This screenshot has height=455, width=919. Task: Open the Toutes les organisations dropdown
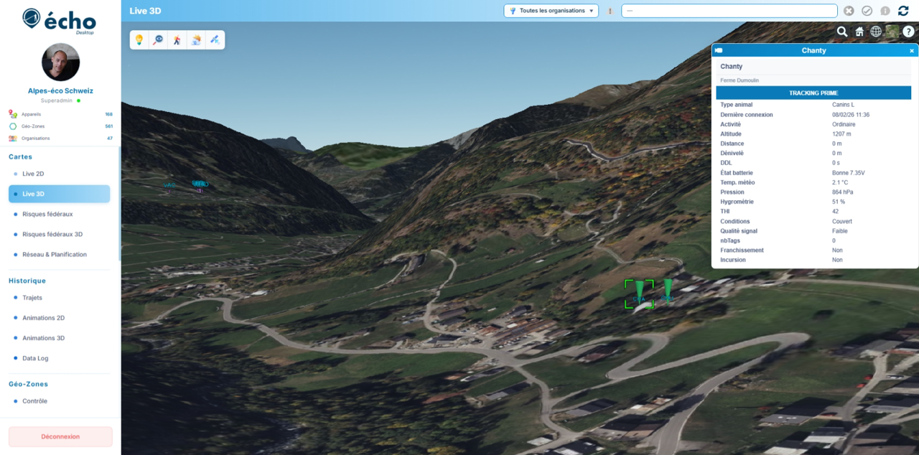(551, 11)
